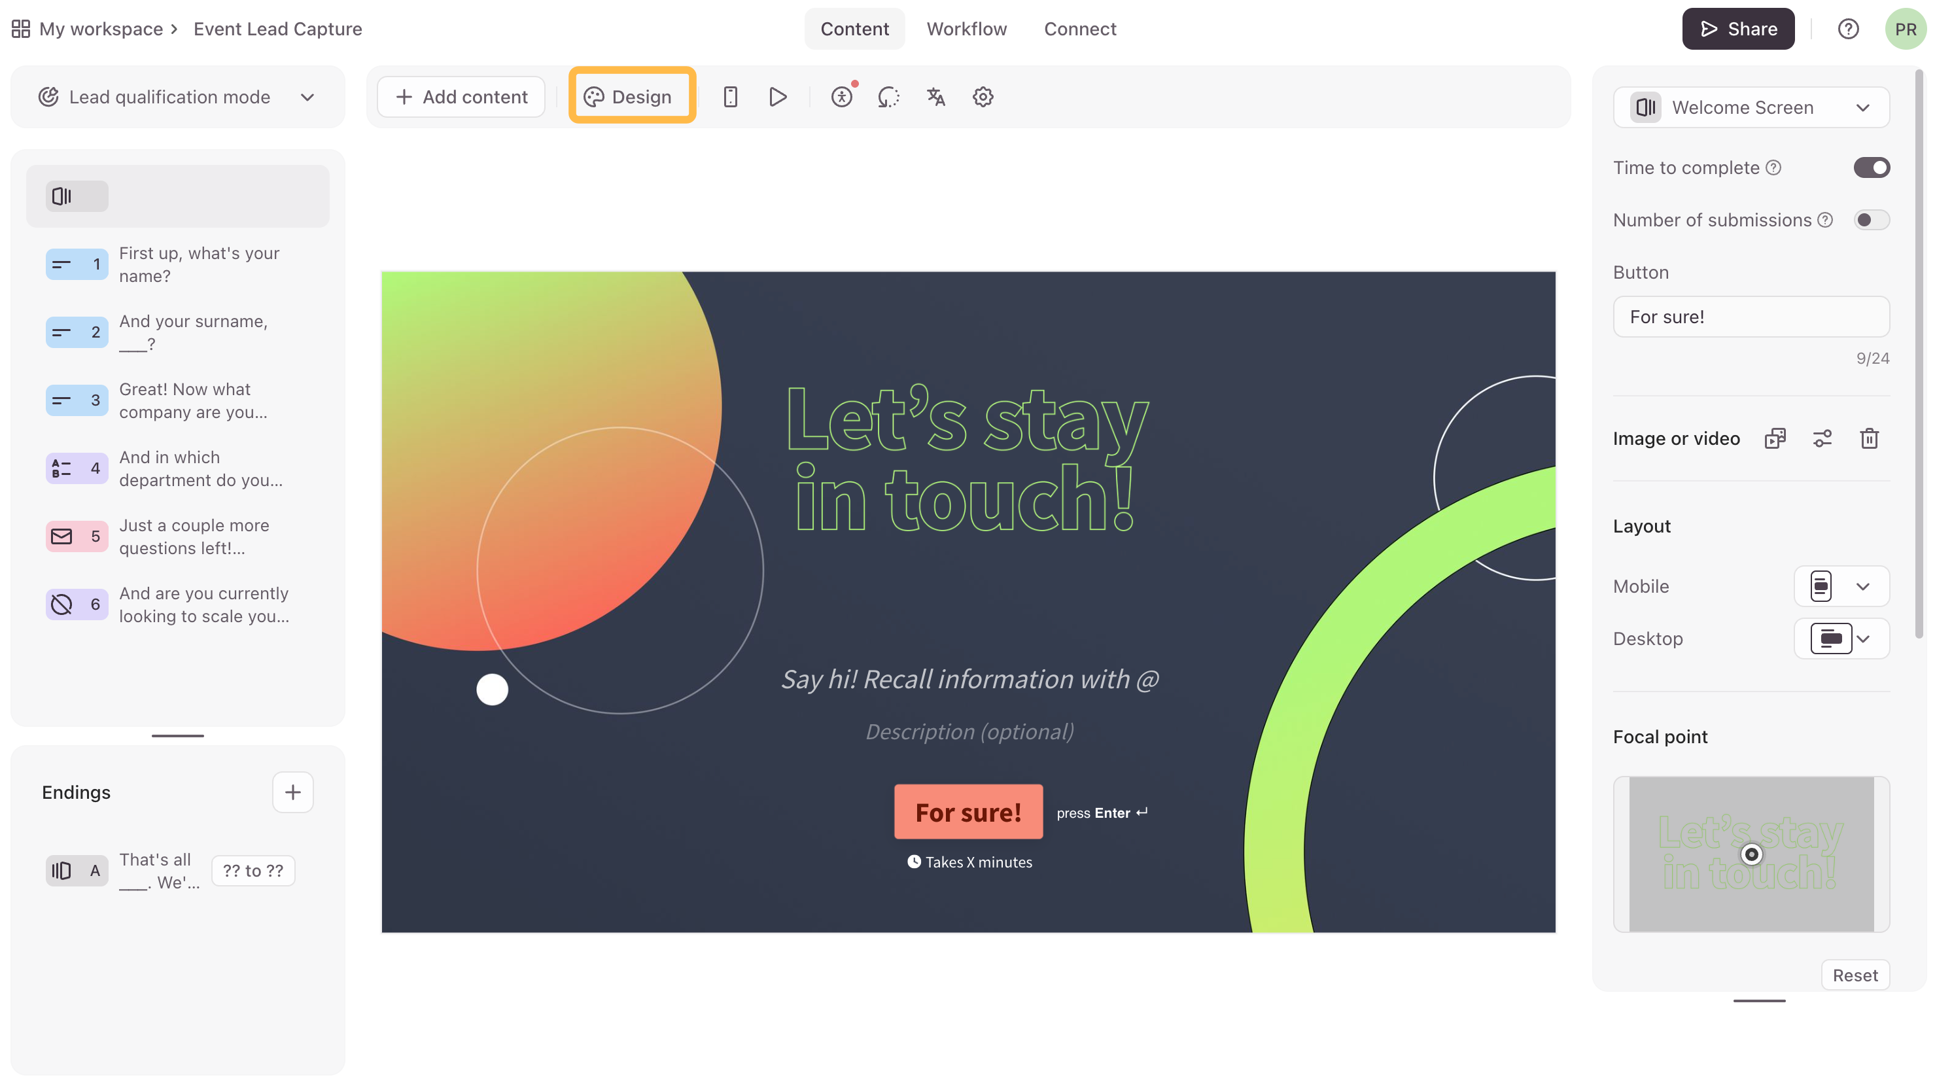Image resolution: width=1935 pixels, height=1086 pixels.
Task: Open the PR account avatar
Action: [1906, 29]
